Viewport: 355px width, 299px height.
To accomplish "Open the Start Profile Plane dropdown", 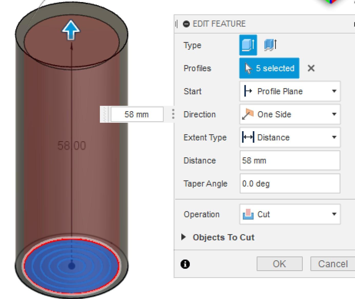I will 290,91.
